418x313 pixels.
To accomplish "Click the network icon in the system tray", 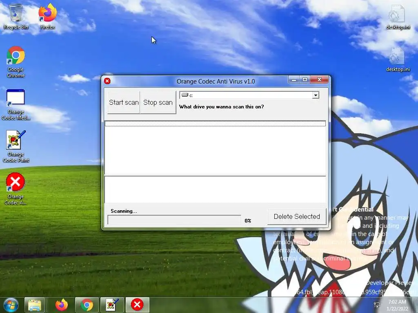I will 377,305.
